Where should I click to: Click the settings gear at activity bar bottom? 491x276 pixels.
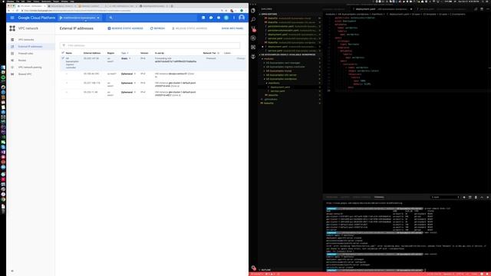point(254,268)
